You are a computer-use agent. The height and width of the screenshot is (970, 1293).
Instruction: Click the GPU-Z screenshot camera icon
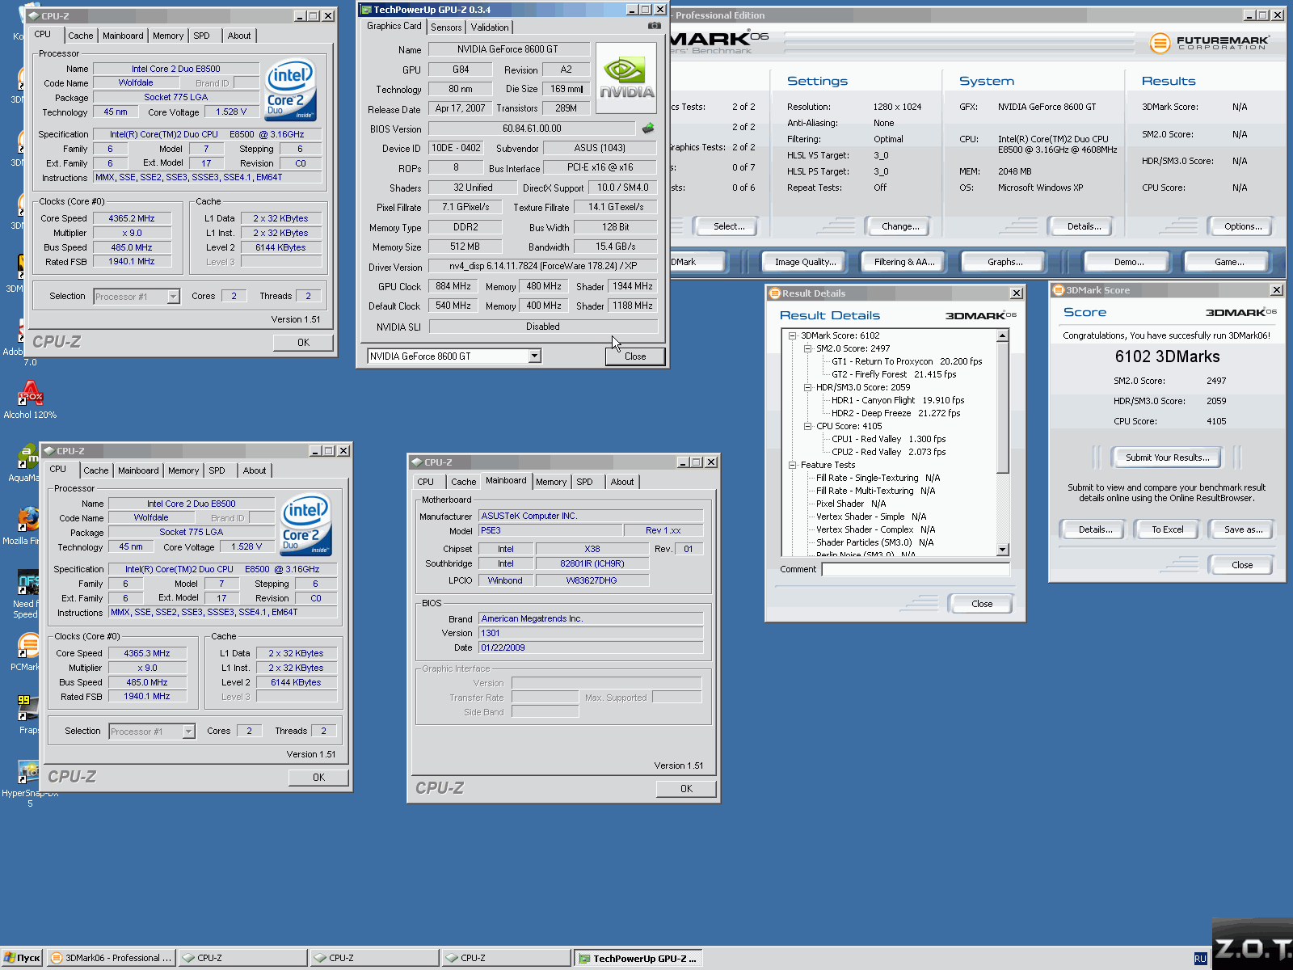pyautogui.click(x=654, y=26)
